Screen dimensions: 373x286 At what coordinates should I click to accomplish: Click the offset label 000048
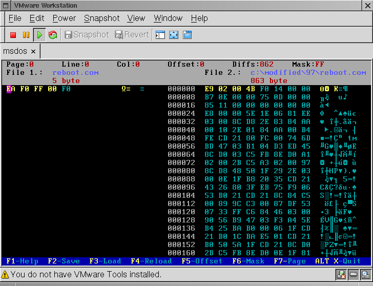point(181,138)
